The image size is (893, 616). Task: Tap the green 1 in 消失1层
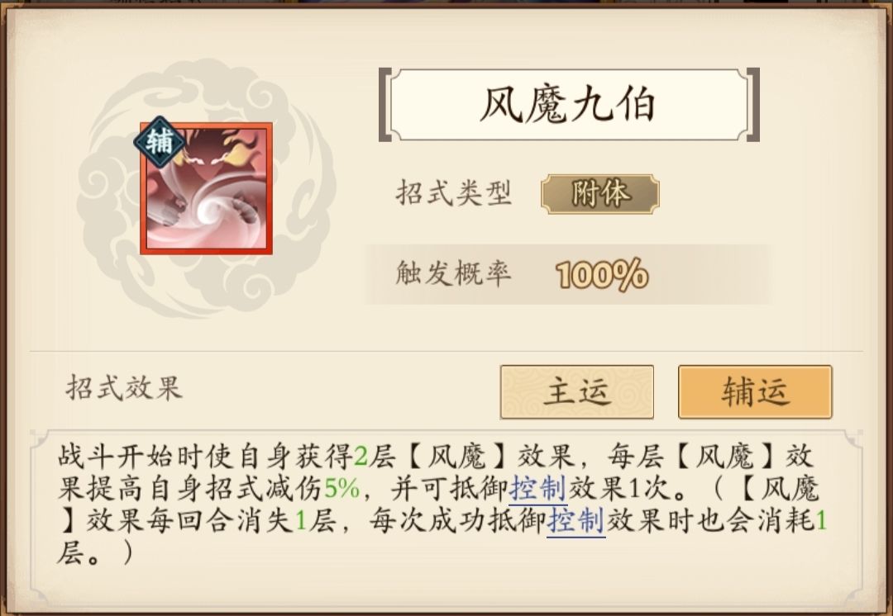(x=301, y=521)
